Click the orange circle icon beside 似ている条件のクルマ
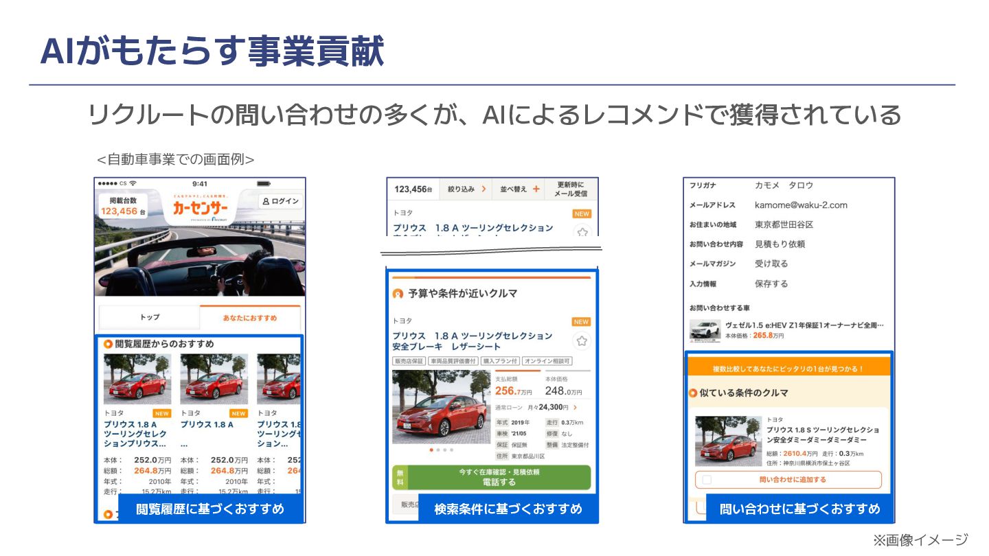This screenshot has height=556, width=989. coord(693,393)
